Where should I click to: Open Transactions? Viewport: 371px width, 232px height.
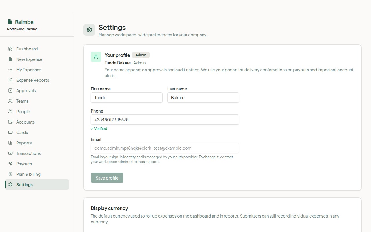(x=37, y=153)
